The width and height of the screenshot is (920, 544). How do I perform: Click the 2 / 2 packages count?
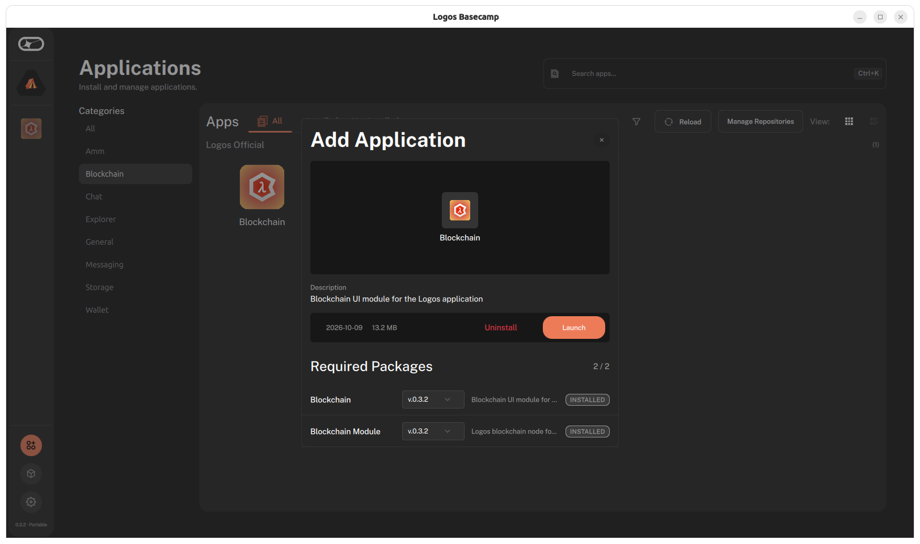tap(601, 367)
